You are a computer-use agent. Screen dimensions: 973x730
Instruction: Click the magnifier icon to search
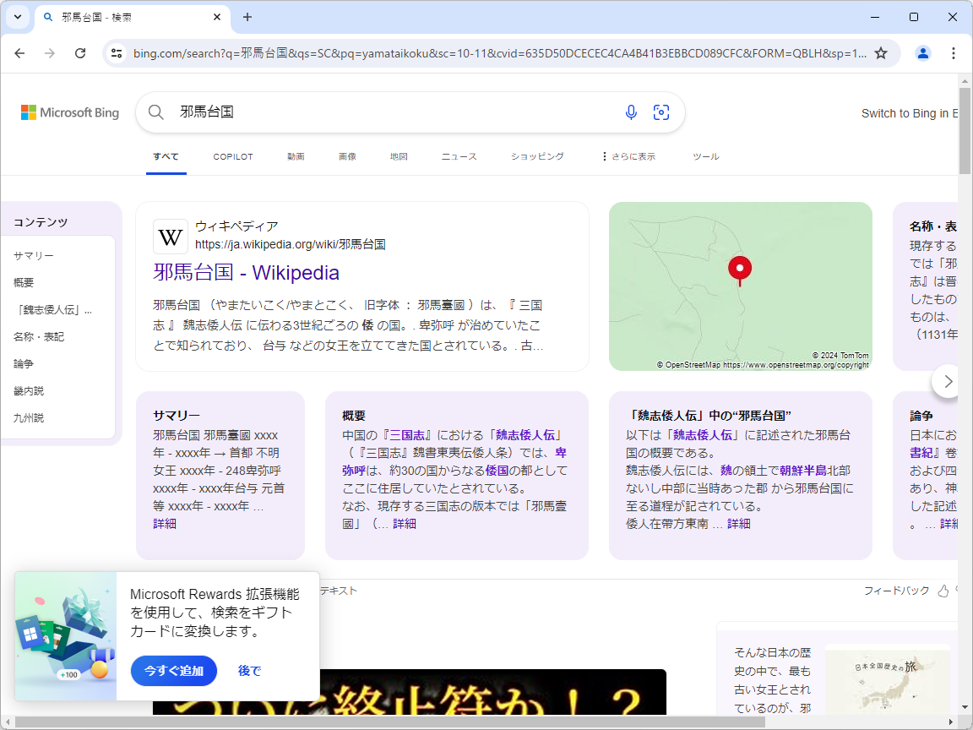pos(155,112)
